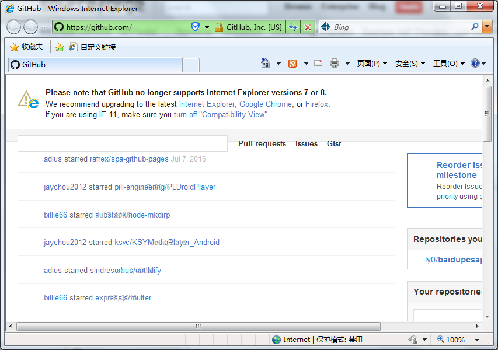Expand the RSS feeds dropdown arrow
Viewport: 498px width, 350px height.
coord(306,64)
